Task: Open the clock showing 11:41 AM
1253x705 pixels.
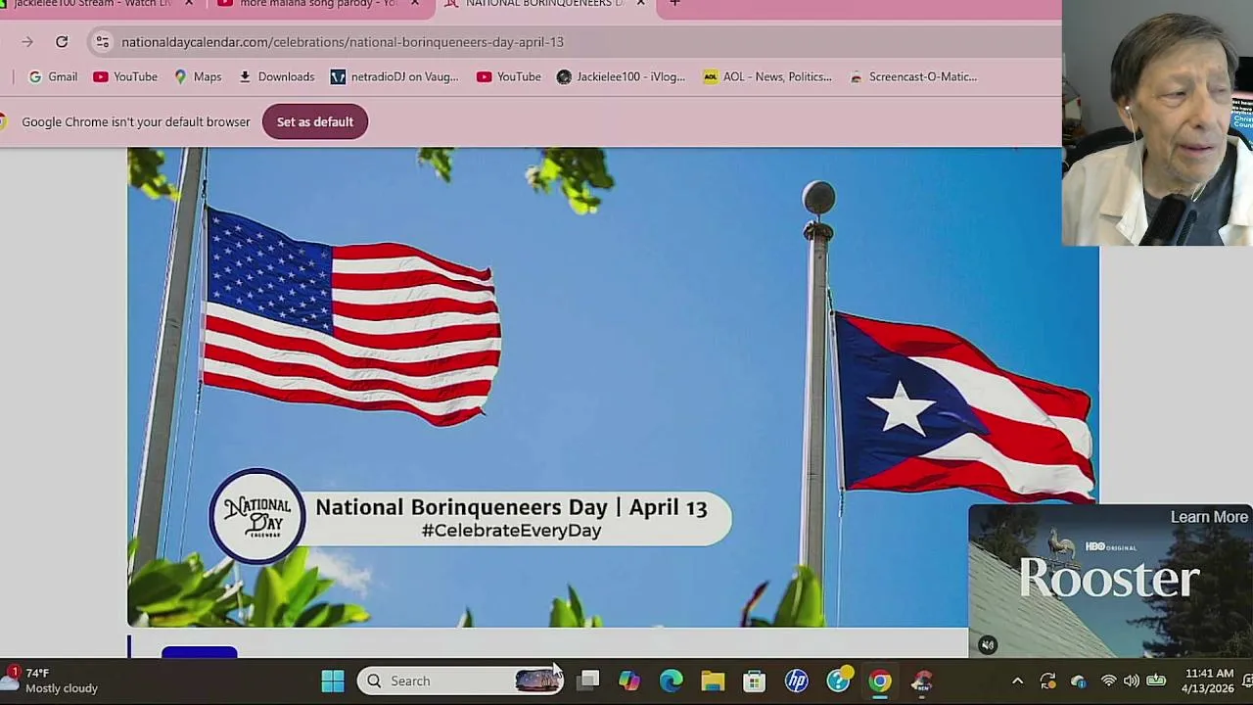Action: [1209, 681]
